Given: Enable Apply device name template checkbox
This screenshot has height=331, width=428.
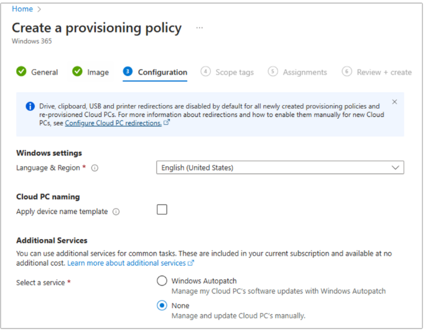Looking at the screenshot, I should [162, 210].
